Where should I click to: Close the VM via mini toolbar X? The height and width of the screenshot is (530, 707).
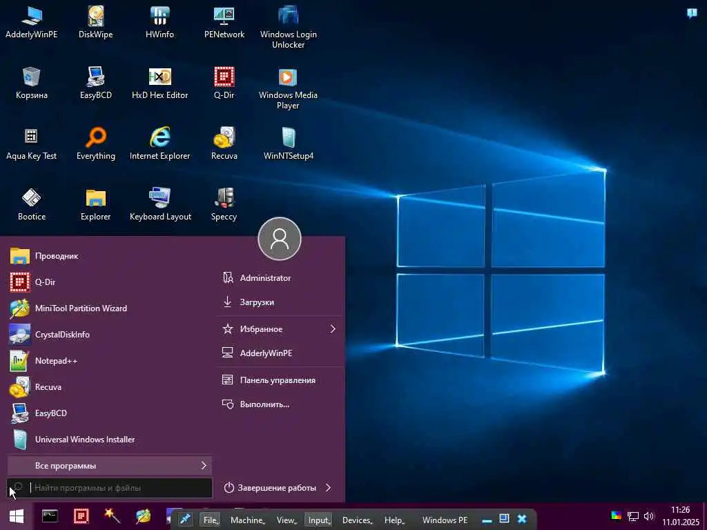522,519
